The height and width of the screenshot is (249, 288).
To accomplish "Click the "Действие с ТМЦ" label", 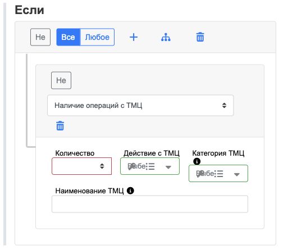I will [152, 153].
